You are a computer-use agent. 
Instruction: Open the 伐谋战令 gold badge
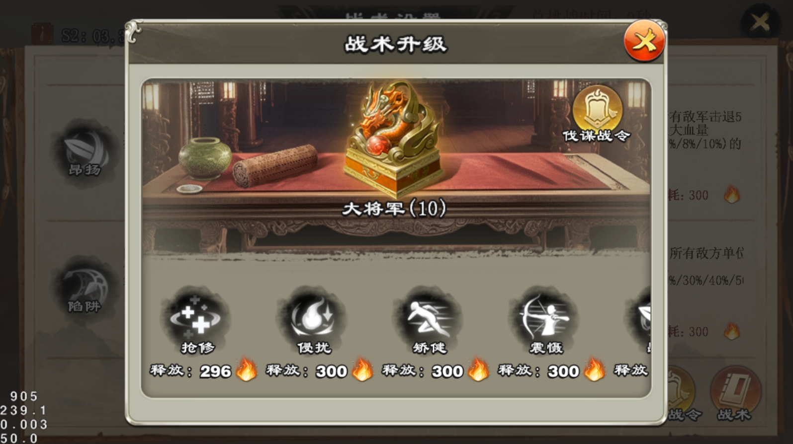597,114
